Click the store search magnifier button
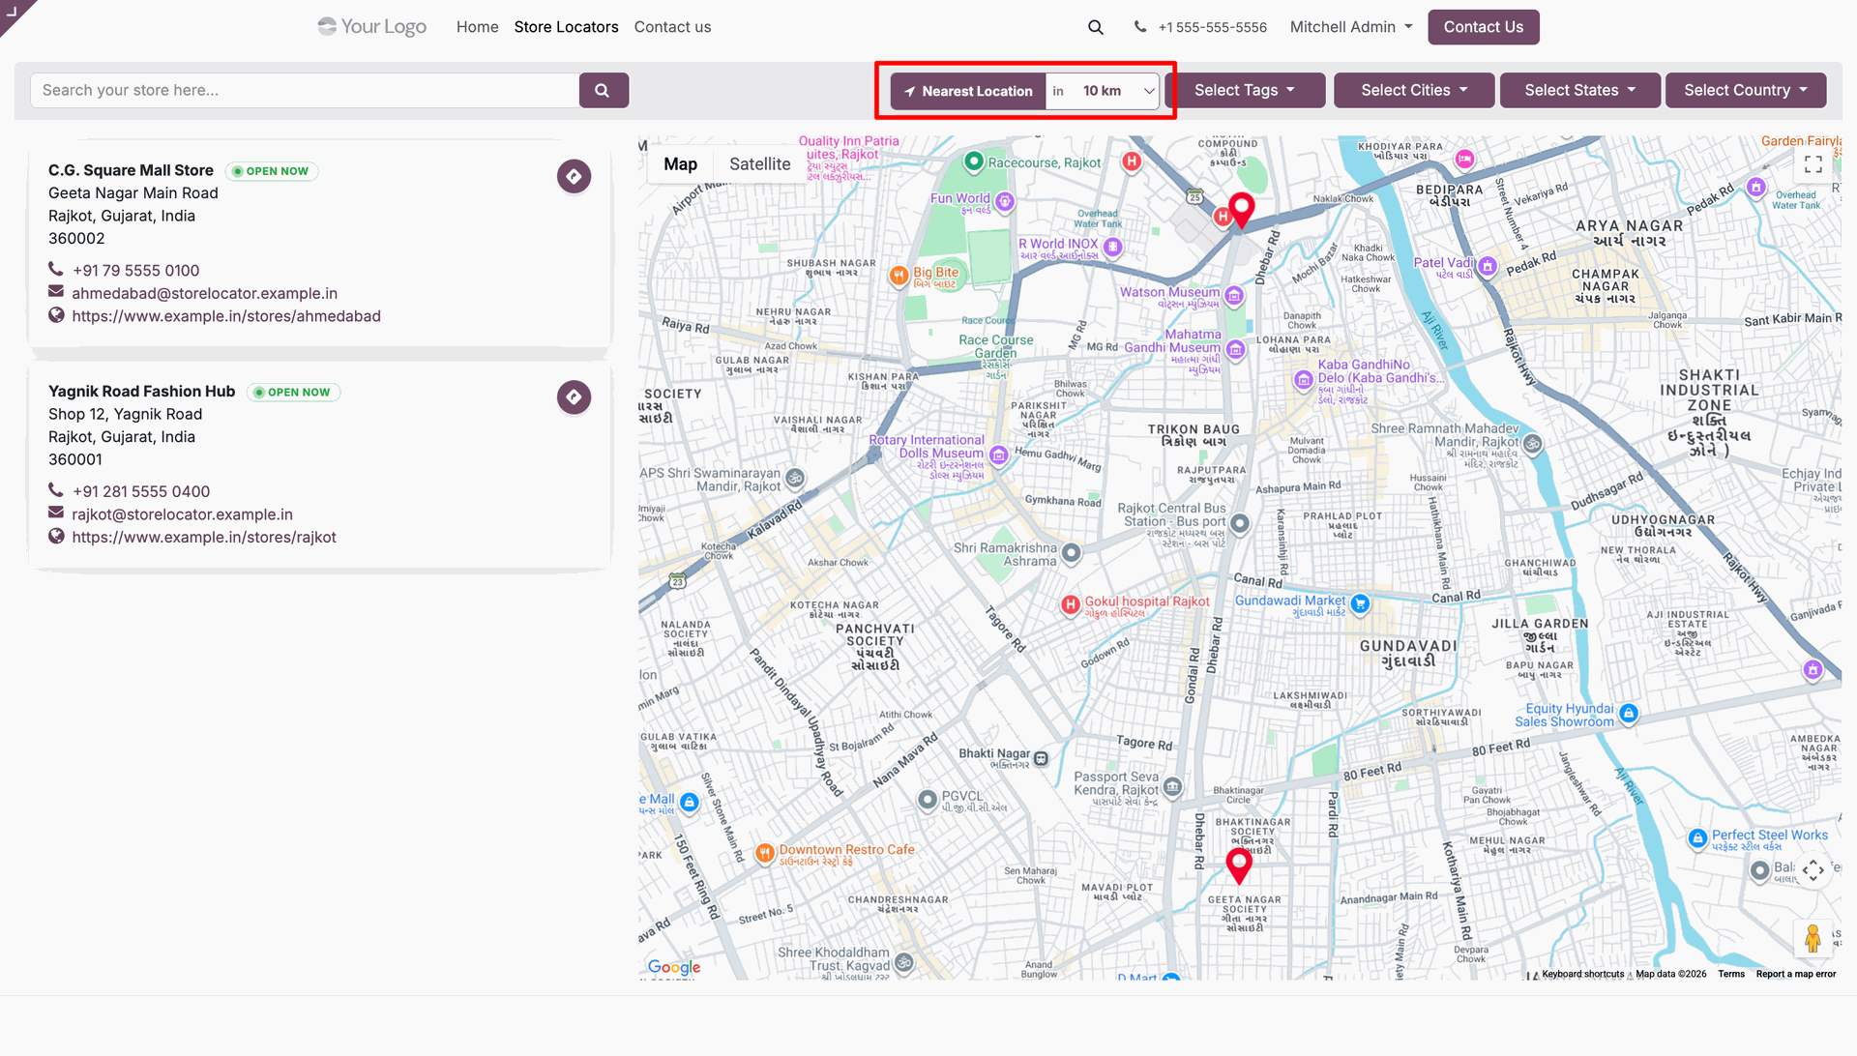The height and width of the screenshot is (1056, 1857). 604,90
